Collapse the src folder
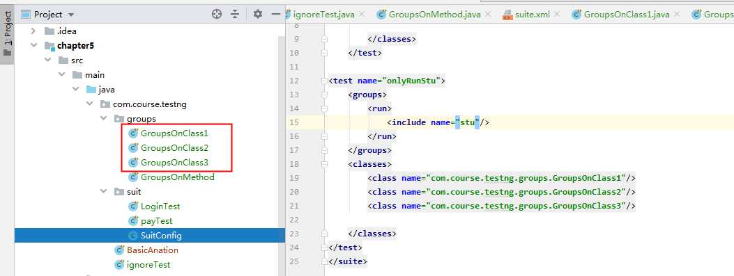This screenshot has height=276, width=734. coord(47,60)
